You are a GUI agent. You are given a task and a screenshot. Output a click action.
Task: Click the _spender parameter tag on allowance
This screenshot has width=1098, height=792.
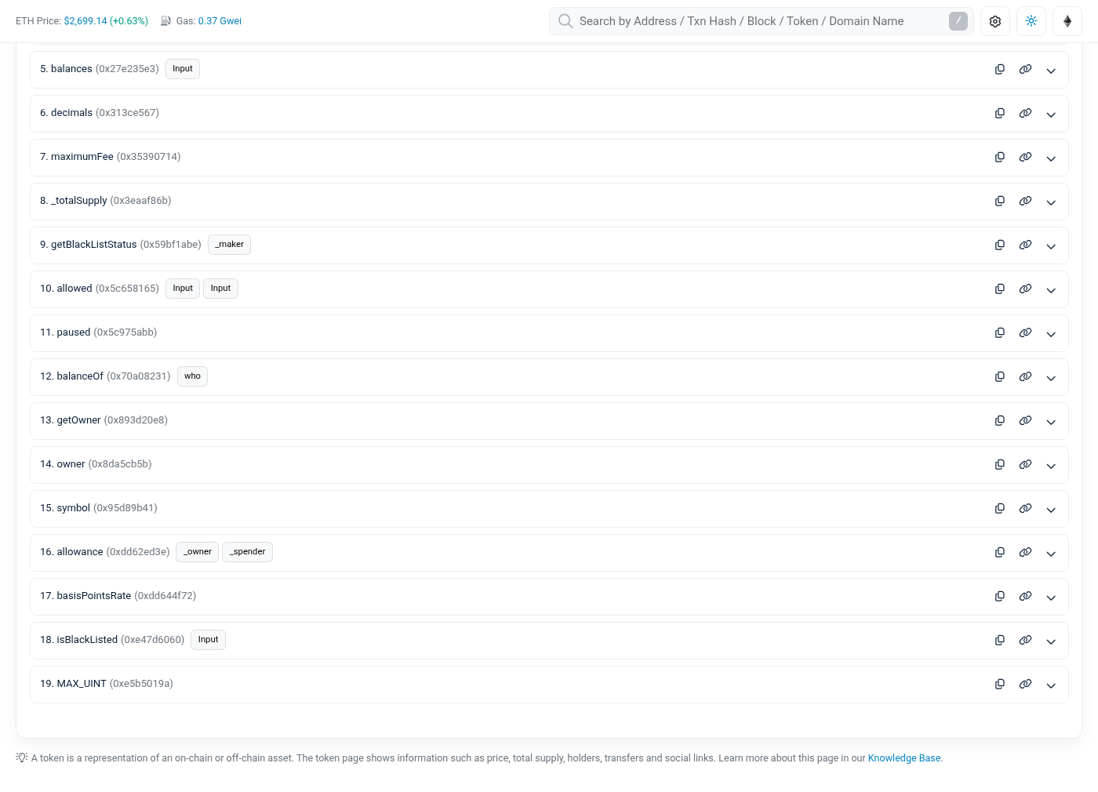click(x=248, y=552)
